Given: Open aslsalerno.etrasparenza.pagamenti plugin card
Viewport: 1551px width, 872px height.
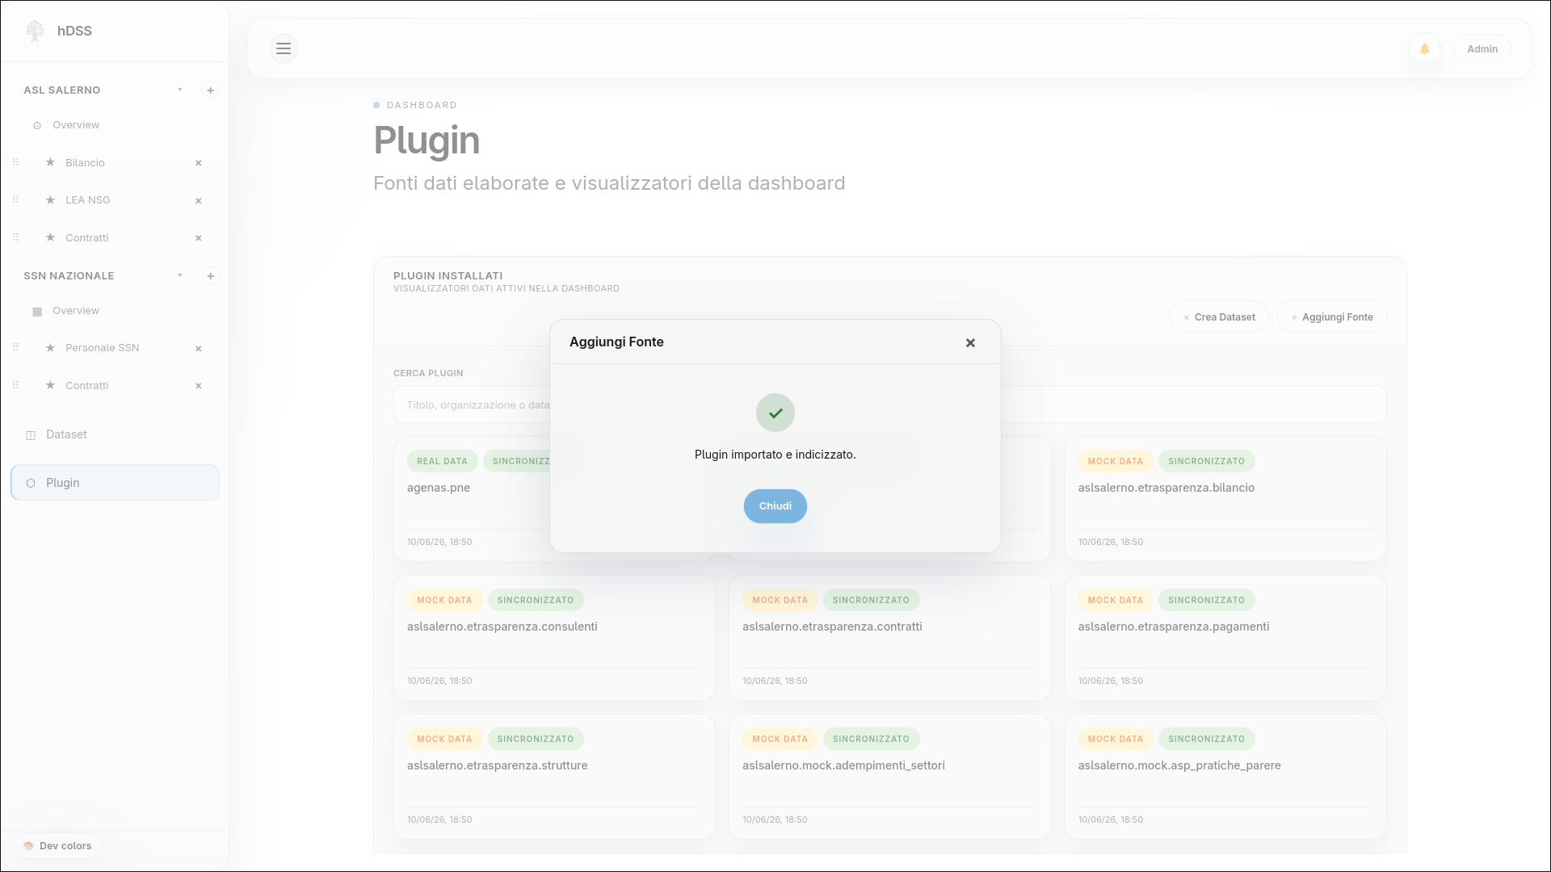Looking at the screenshot, I should click(x=1225, y=638).
